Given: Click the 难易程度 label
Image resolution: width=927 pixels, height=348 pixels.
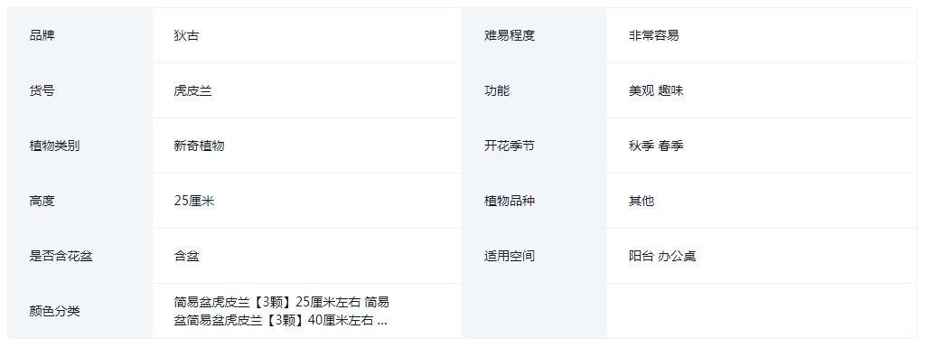Looking at the screenshot, I should (509, 35).
